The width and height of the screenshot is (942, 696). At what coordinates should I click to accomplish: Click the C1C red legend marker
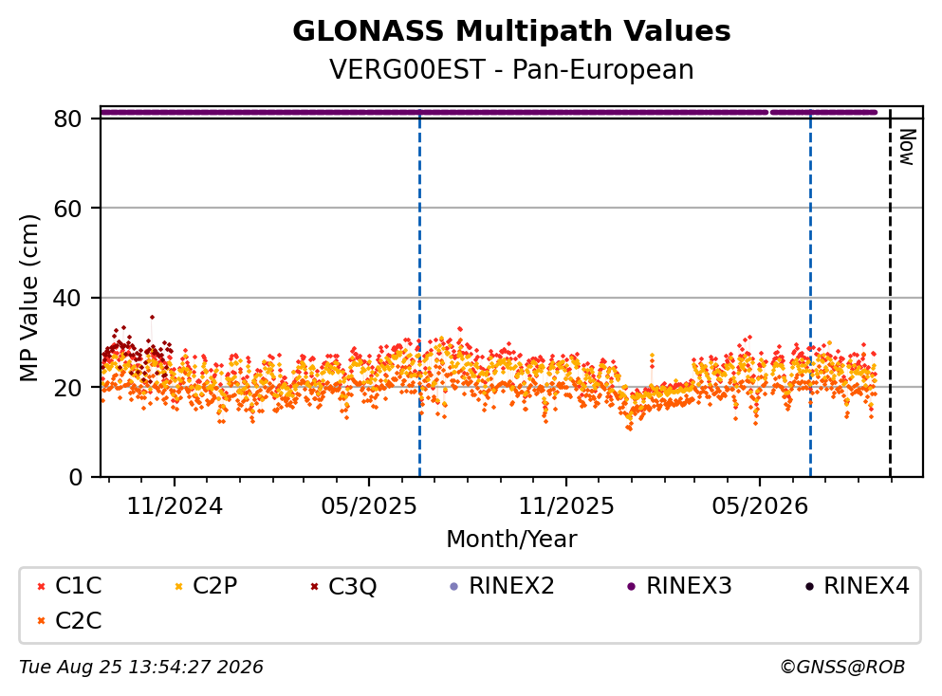(42, 587)
